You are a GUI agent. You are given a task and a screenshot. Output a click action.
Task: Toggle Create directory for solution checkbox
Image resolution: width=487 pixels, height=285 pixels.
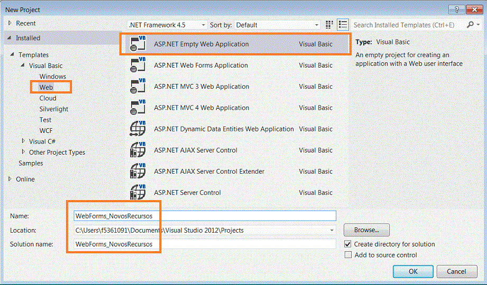click(x=348, y=244)
